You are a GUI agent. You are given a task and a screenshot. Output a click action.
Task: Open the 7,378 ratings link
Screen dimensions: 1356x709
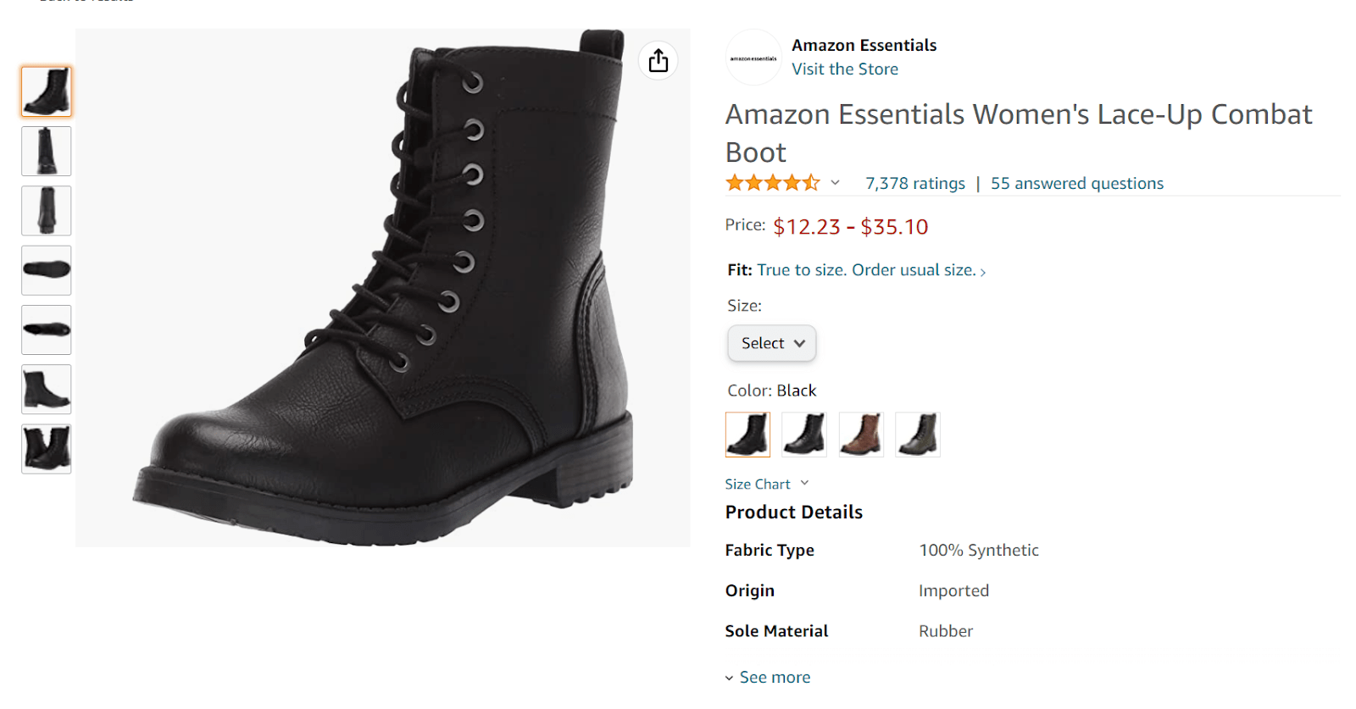pyautogui.click(x=915, y=183)
